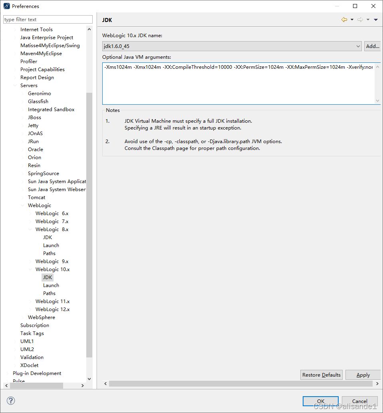Expand the WebLogic 9.x tree node
This screenshot has height=413, width=383.
coord(31,261)
